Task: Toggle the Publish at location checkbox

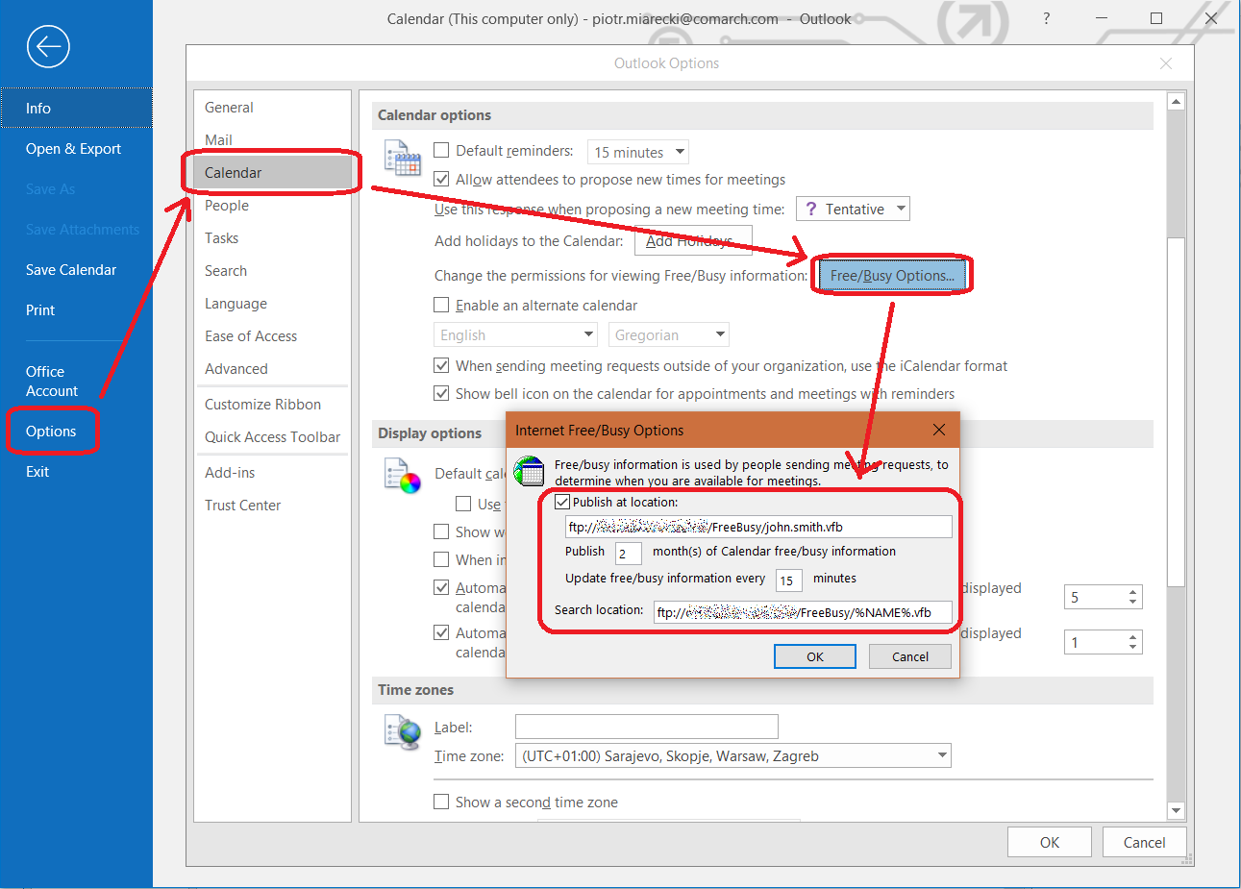Action: [562, 502]
